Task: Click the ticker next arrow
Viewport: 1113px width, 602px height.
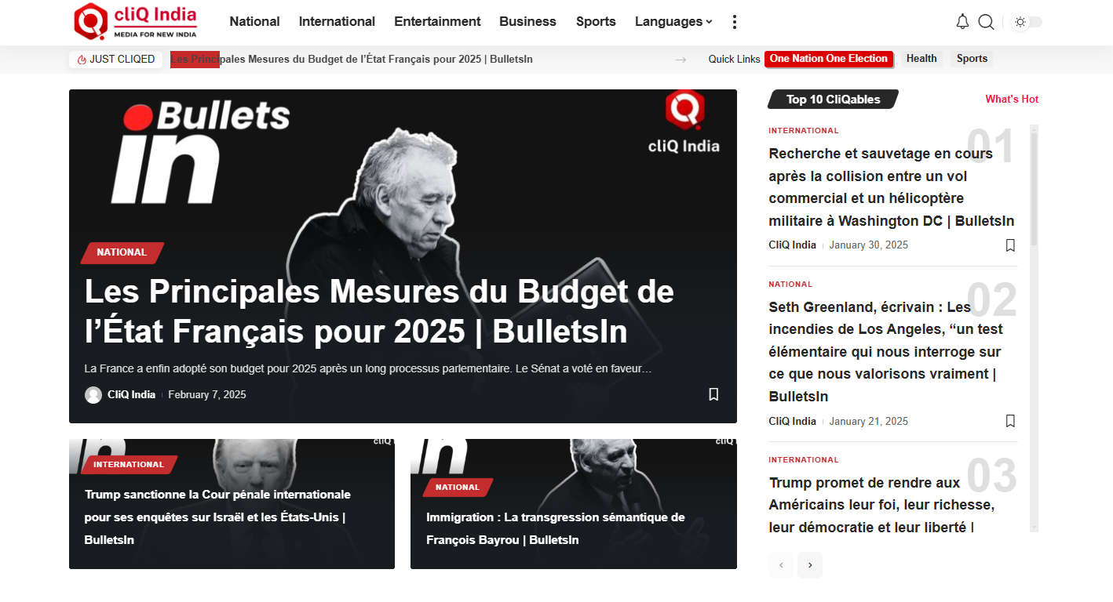Action: pos(681,60)
